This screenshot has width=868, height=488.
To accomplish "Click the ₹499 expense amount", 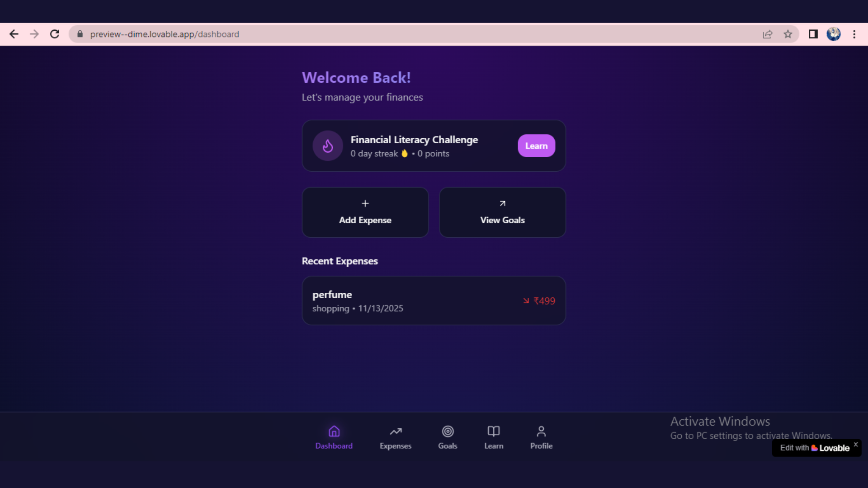I will tap(544, 301).
